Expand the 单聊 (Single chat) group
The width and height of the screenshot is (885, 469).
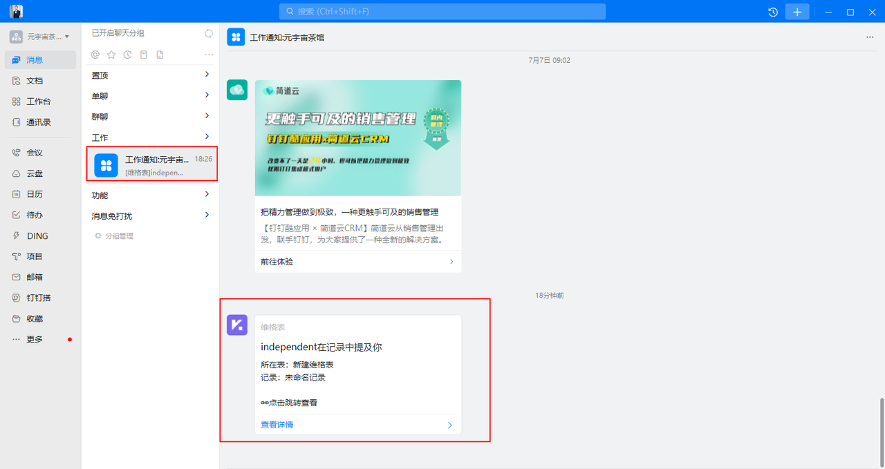click(150, 96)
